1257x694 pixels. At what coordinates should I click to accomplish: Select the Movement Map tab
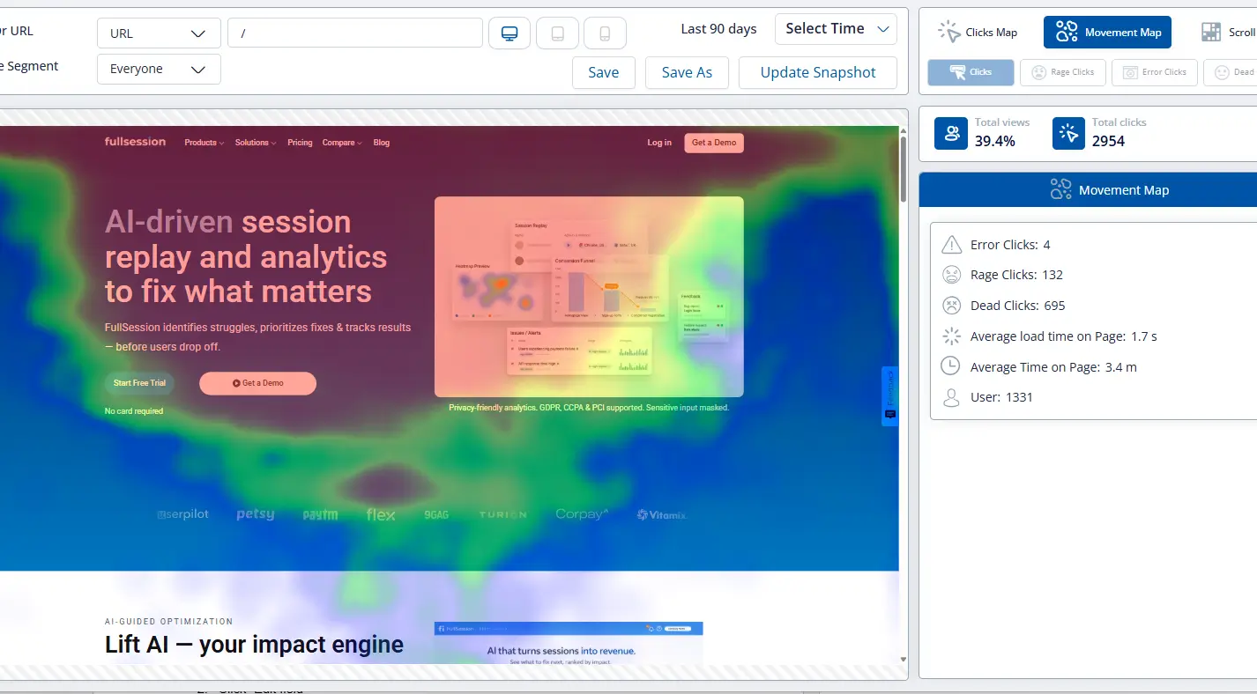(1107, 33)
